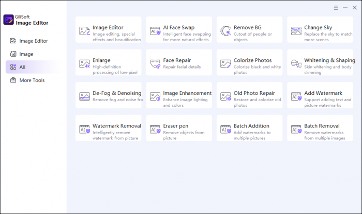Click text 'Image editing, special effects and beautification'
The height and width of the screenshot is (214, 362).
pos(116,37)
